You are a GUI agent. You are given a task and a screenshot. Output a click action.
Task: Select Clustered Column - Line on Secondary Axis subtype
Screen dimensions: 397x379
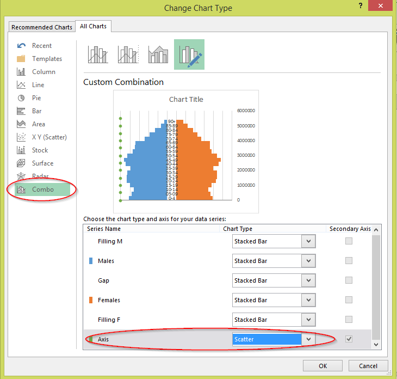tap(128, 54)
